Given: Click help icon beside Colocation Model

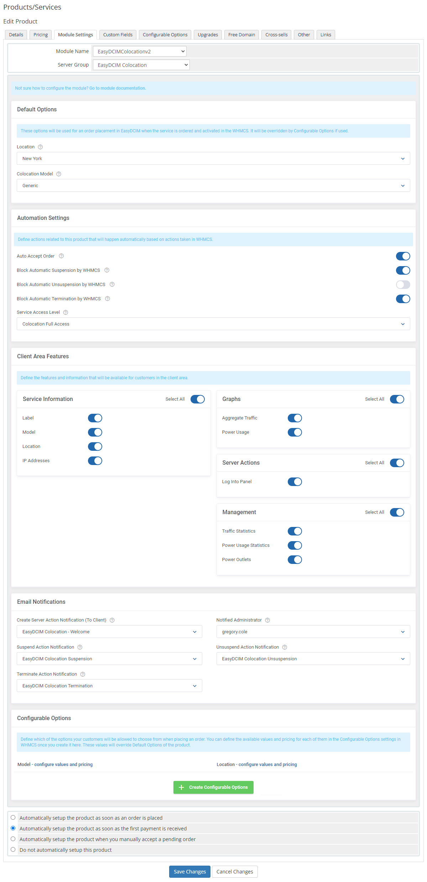Looking at the screenshot, I should click(59, 174).
